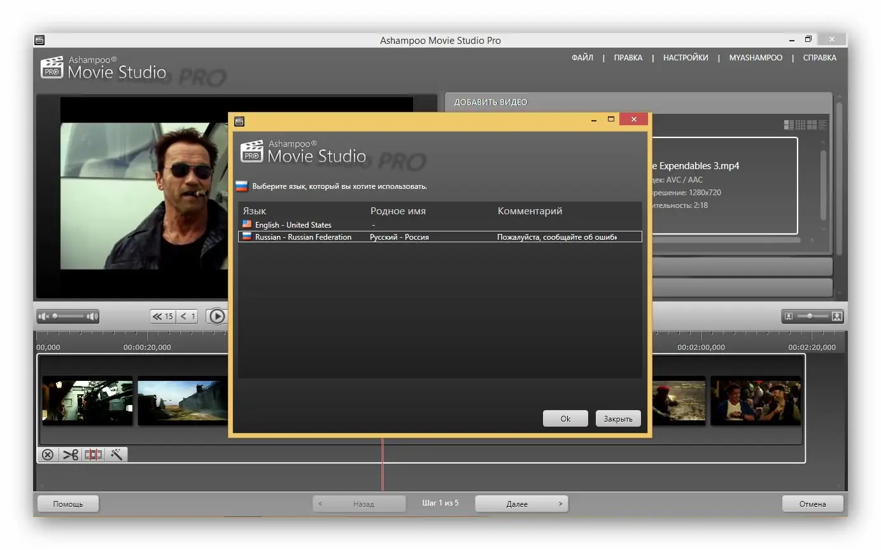Viewport: 881px width, 550px height.
Task: Confirm language with the Ok button
Action: pos(565,418)
